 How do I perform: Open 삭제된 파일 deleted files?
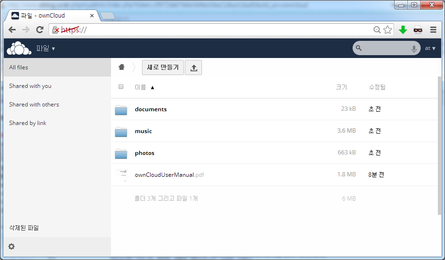click(24, 228)
